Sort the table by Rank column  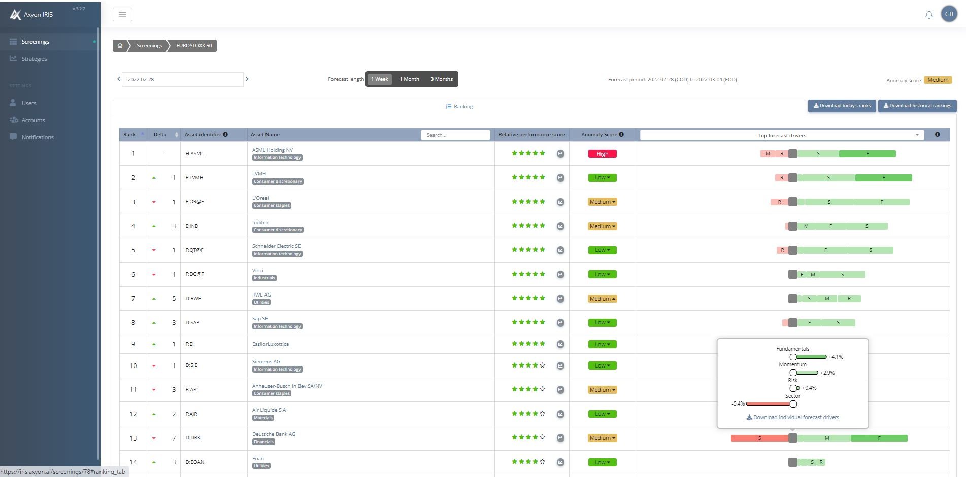click(x=134, y=135)
